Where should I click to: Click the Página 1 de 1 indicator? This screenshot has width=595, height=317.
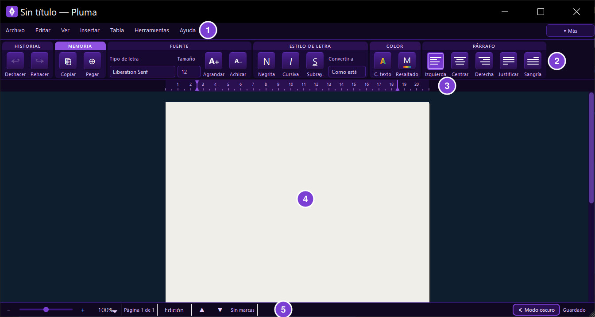coord(139,310)
